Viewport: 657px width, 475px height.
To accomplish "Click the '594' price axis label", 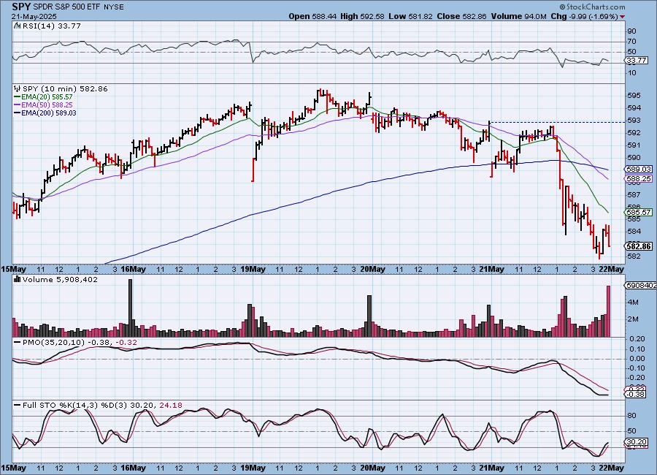I will [x=634, y=108].
